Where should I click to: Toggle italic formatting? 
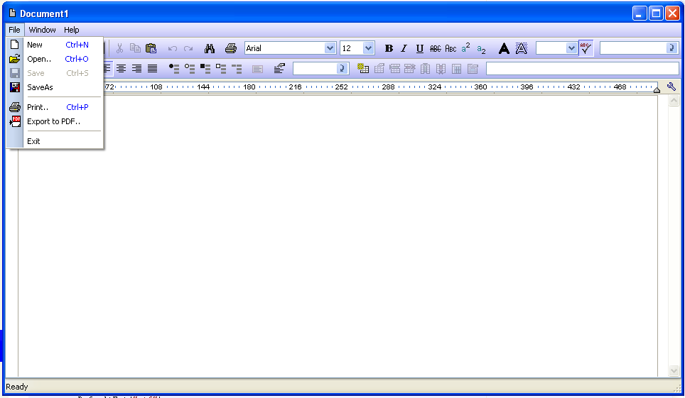(x=404, y=48)
